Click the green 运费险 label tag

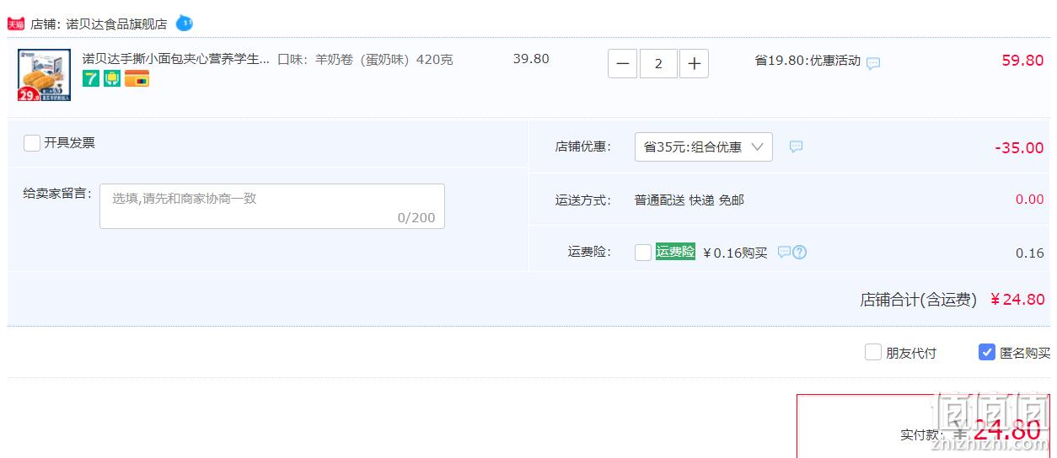[676, 251]
